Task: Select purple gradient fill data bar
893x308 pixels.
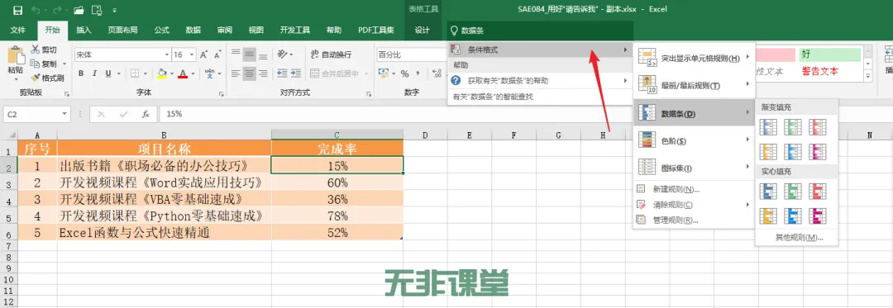Action: (818, 151)
